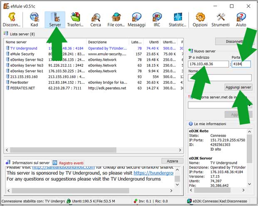Click the Disconnetti toolbar icon
Viewport: 258px width, 206px height.
(x=12, y=20)
